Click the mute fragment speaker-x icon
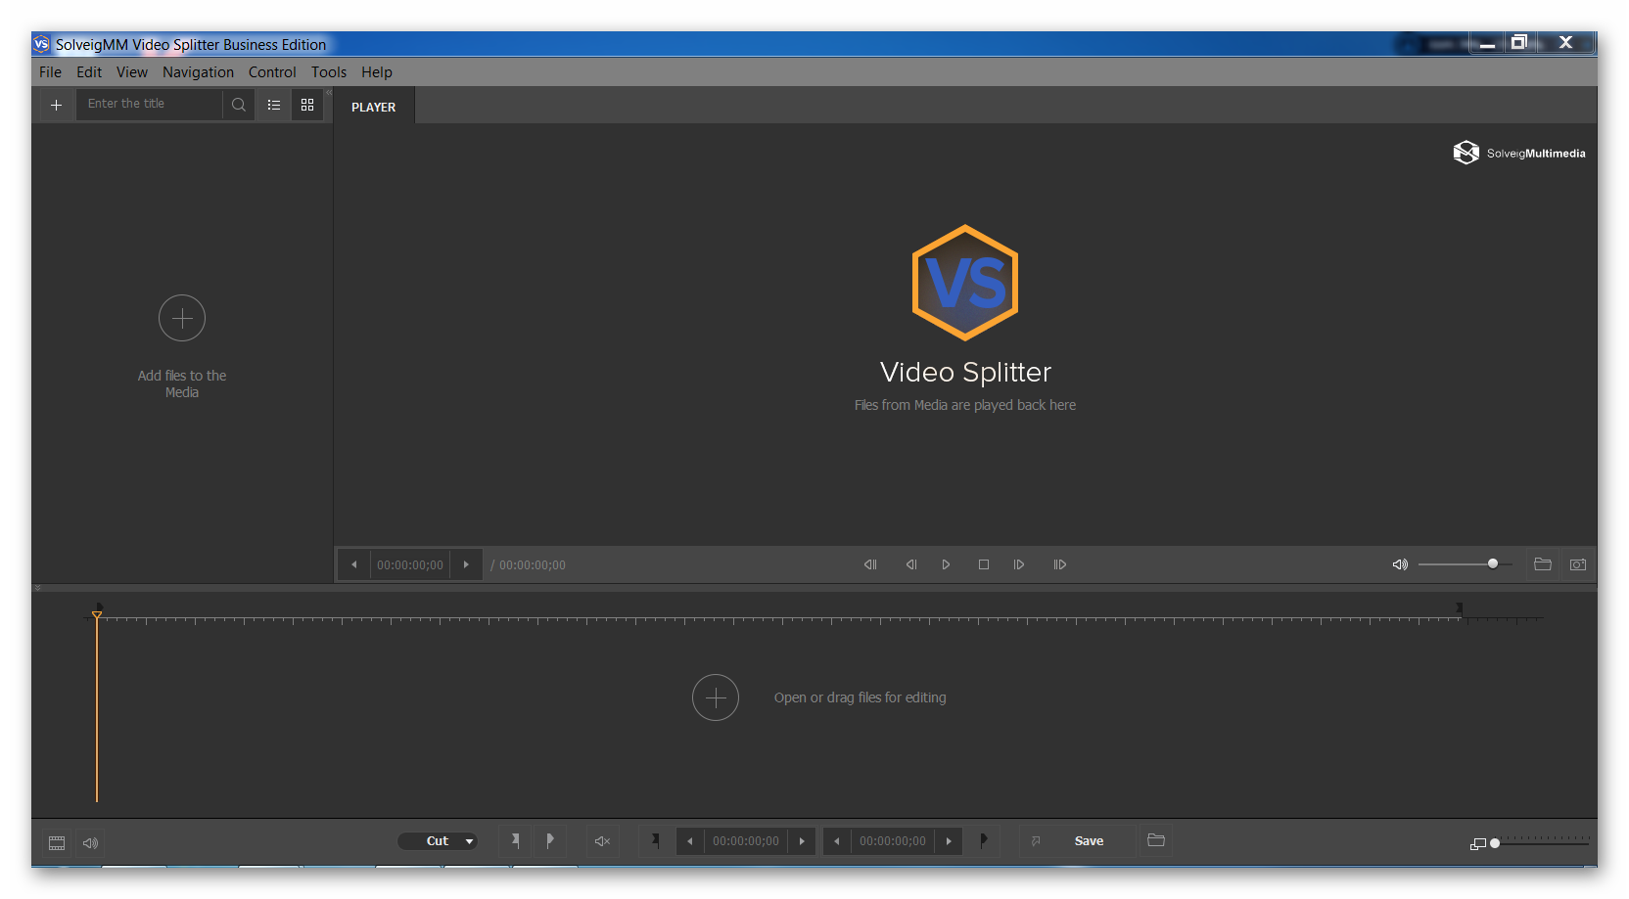 coord(603,841)
